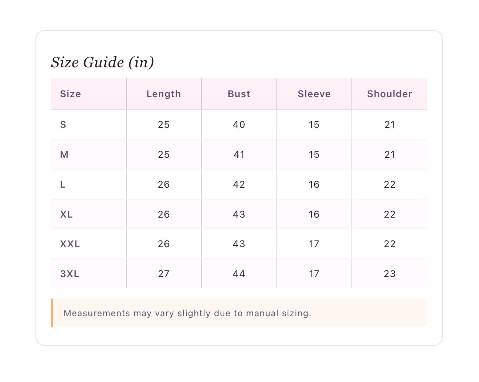Viewport: 479px width, 382px height.
Task: Click the bust value 41 for size M
Action: pyautogui.click(x=239, y=154)
